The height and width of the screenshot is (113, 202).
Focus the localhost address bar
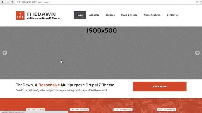(106, 2)
